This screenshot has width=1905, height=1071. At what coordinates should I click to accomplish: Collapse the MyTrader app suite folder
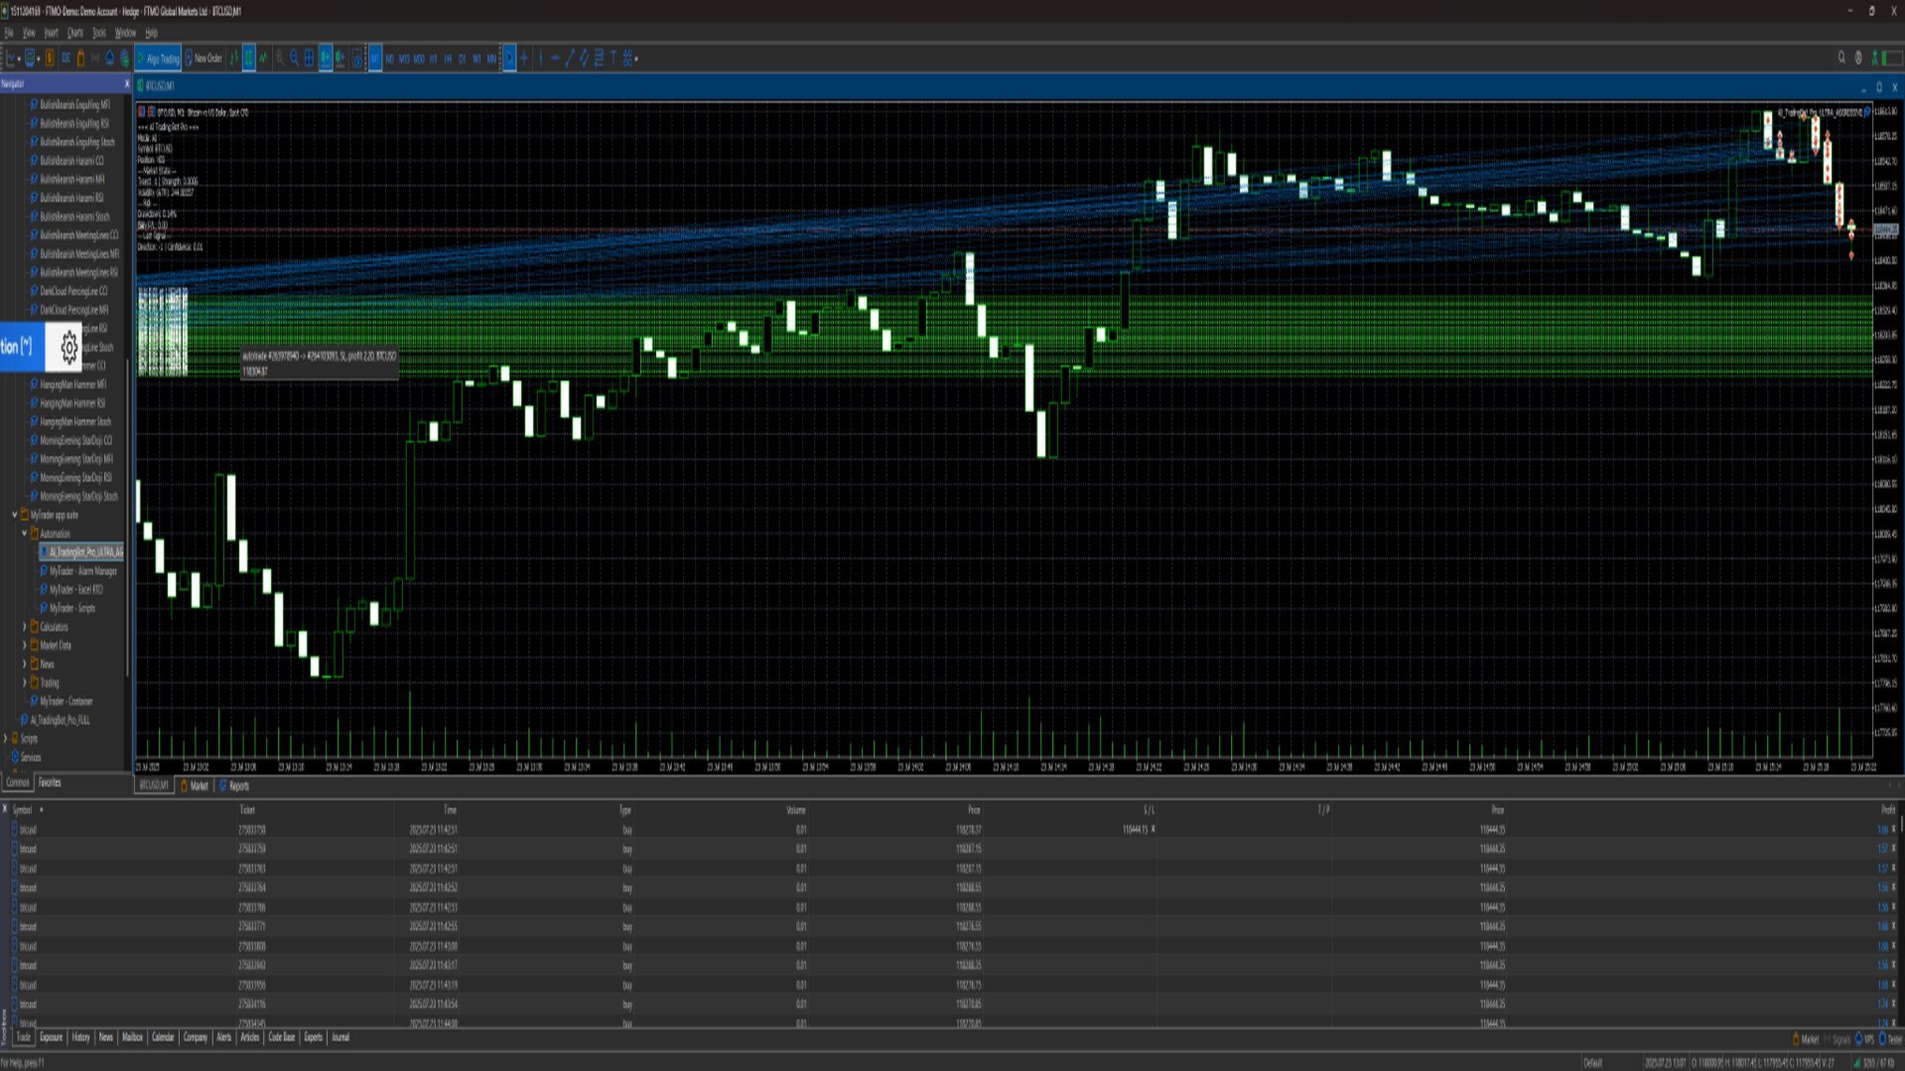coord(14,515)
